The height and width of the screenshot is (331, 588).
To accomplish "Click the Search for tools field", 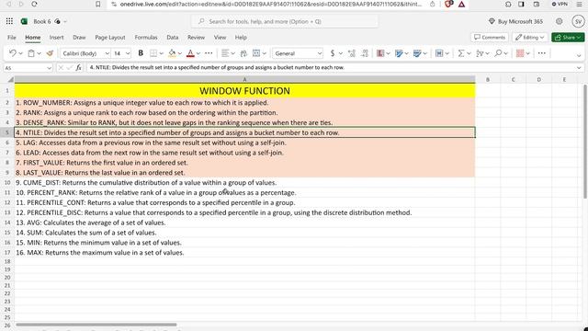I will pyautogui.click(x=285, y=21).
